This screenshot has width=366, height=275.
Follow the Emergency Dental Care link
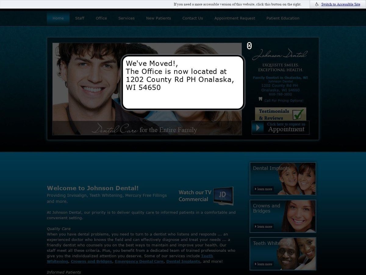[x=139, y=262]
